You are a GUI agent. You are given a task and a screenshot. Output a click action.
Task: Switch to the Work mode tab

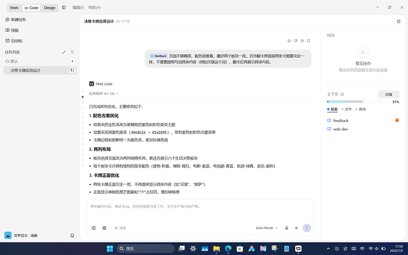pyautogui.click(x=14, y=8)
